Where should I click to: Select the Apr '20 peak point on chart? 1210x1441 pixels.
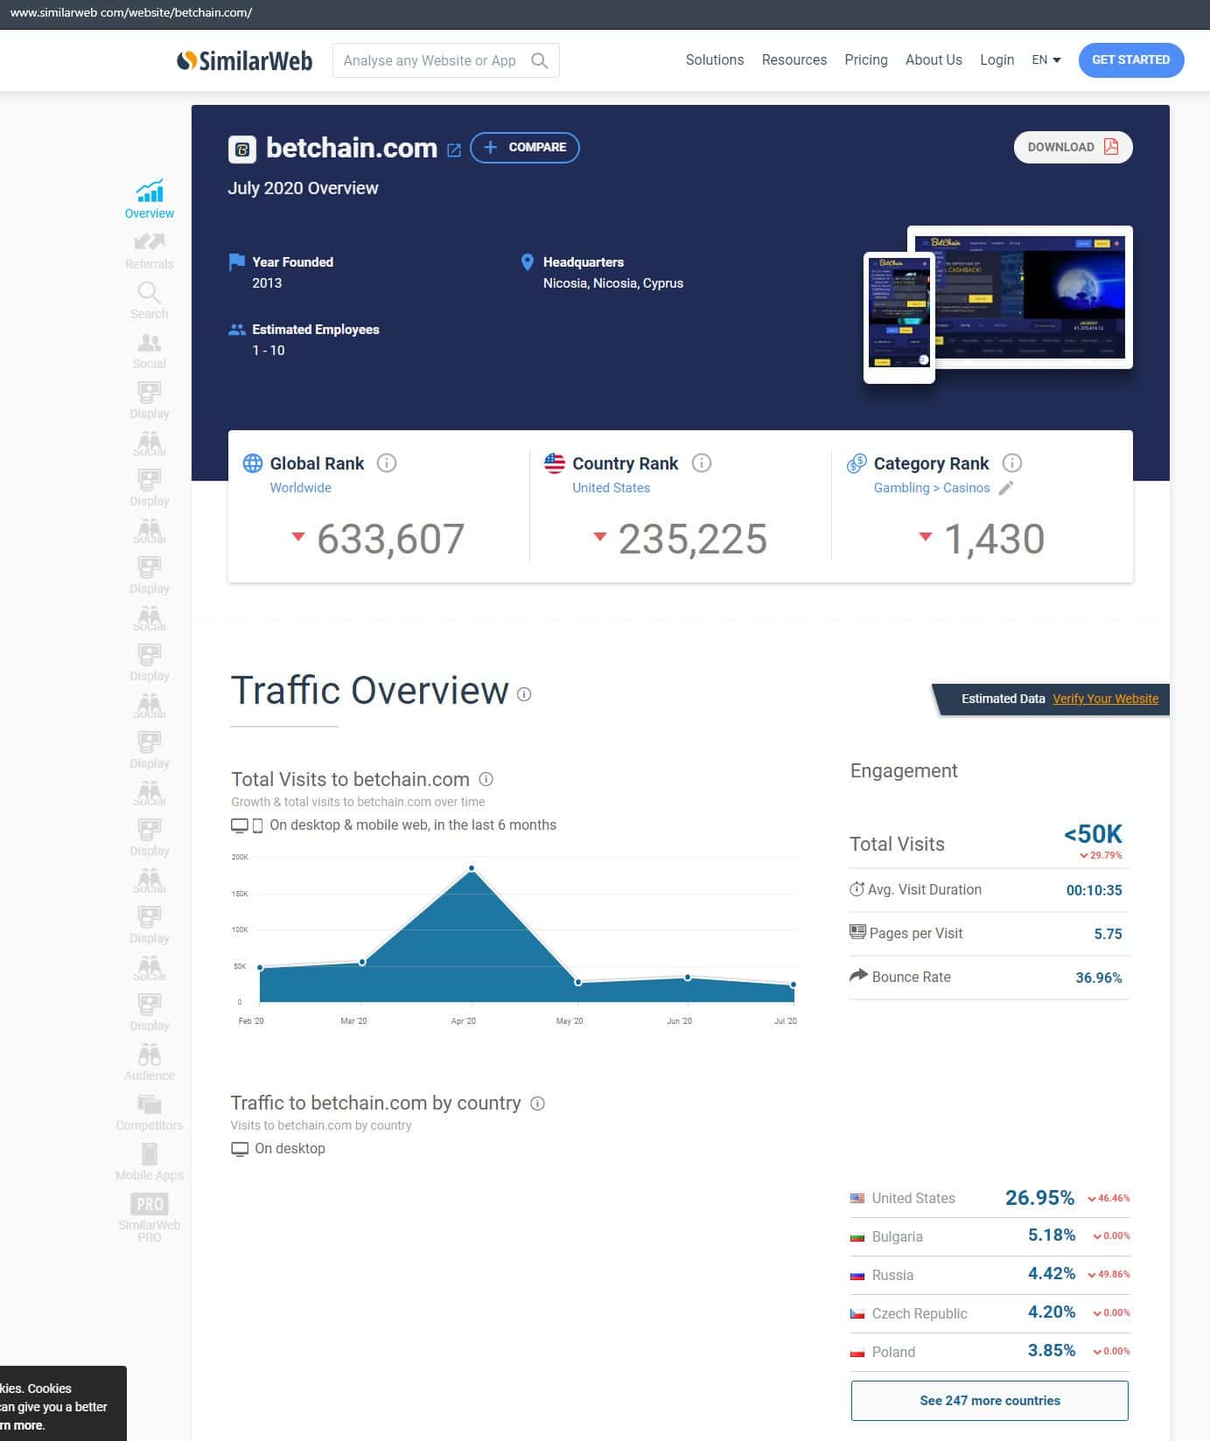coord(472,868)
